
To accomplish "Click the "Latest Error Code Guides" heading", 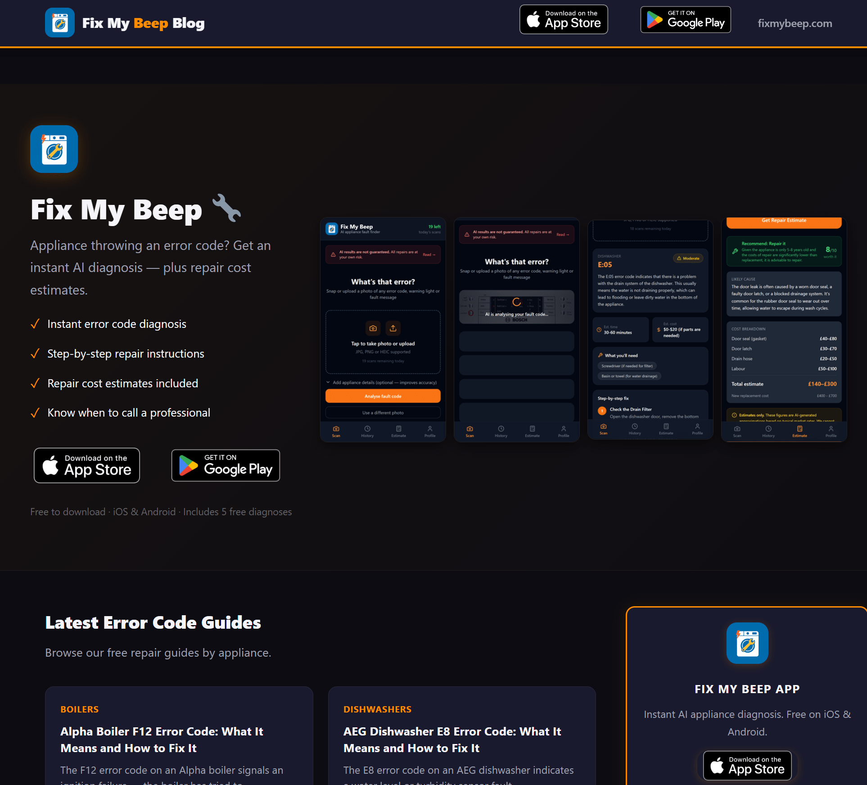I will click(x=153, y=623).
